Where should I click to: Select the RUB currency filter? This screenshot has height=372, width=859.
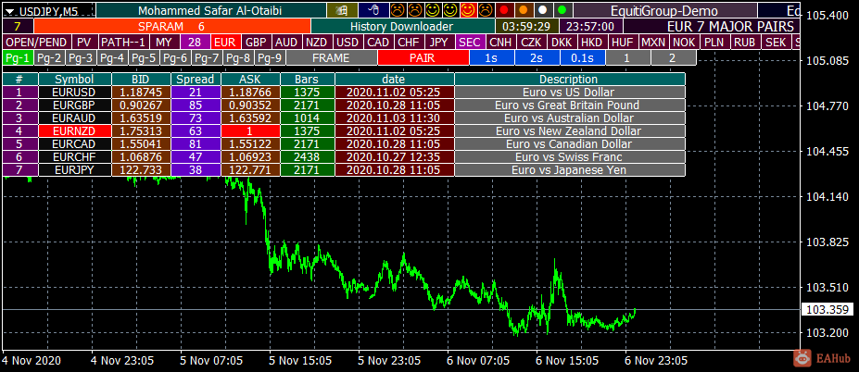[745, 43]
